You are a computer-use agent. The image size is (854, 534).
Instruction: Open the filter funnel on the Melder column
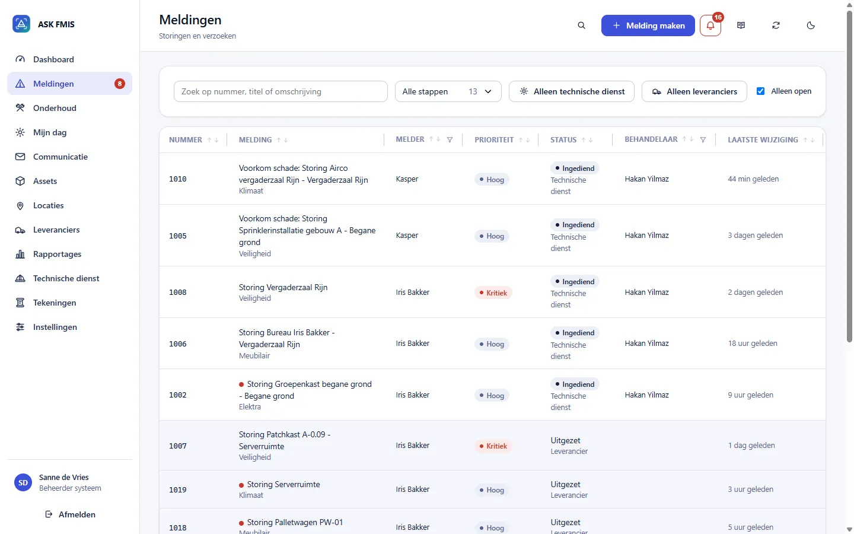click(450, 140)
